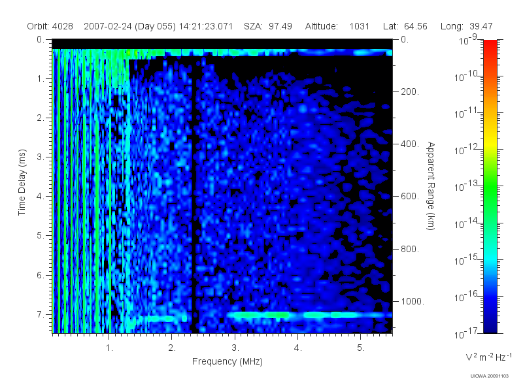Click the colorbar tick label 10^-9
The height and width of the screenshot is (392, 523).
(468, 40)
